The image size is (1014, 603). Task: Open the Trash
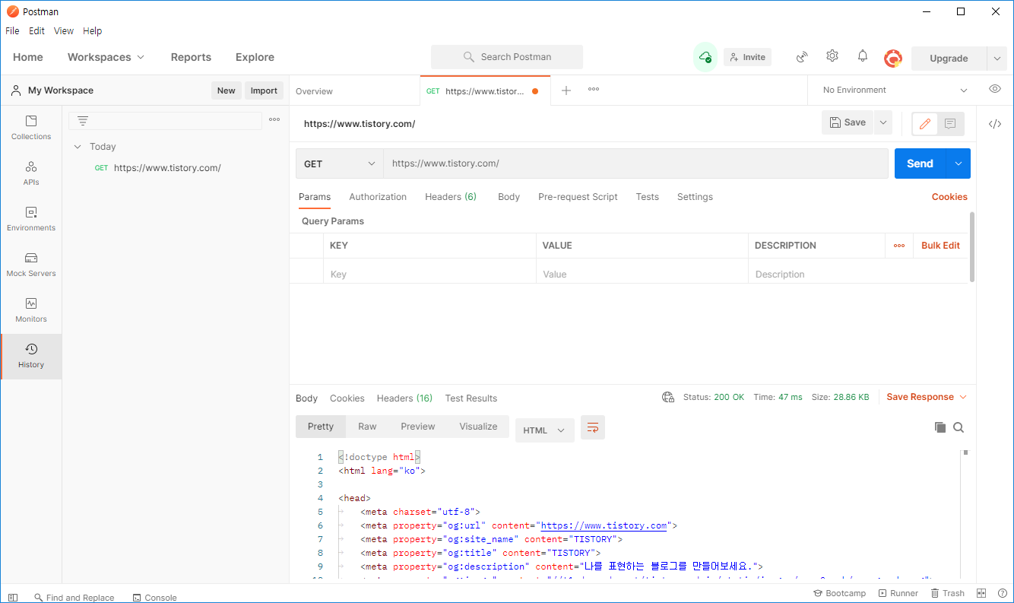click(947, 593)
